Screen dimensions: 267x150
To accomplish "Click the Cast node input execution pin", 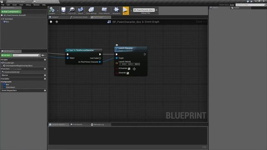I will click(x=68, y=55).
